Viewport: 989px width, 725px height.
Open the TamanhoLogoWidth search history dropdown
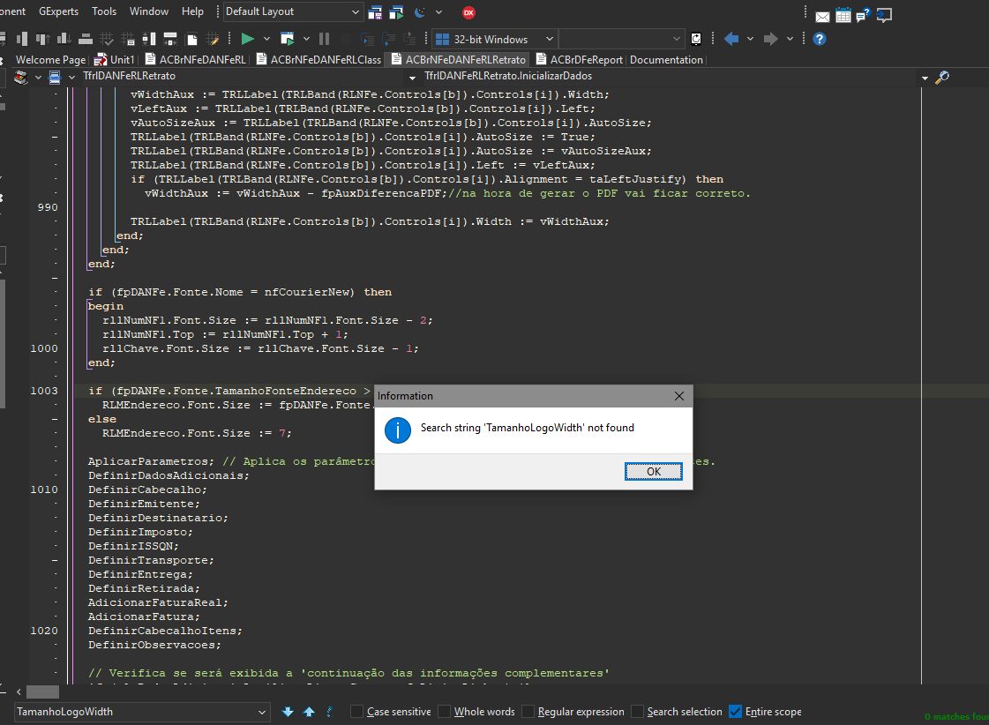(262, 713)
